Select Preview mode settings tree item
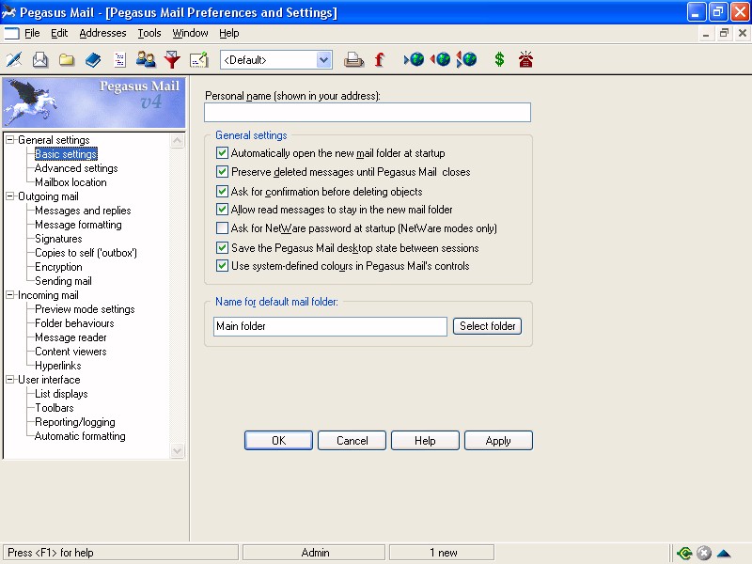752x564 pixels. click(85, 309)
